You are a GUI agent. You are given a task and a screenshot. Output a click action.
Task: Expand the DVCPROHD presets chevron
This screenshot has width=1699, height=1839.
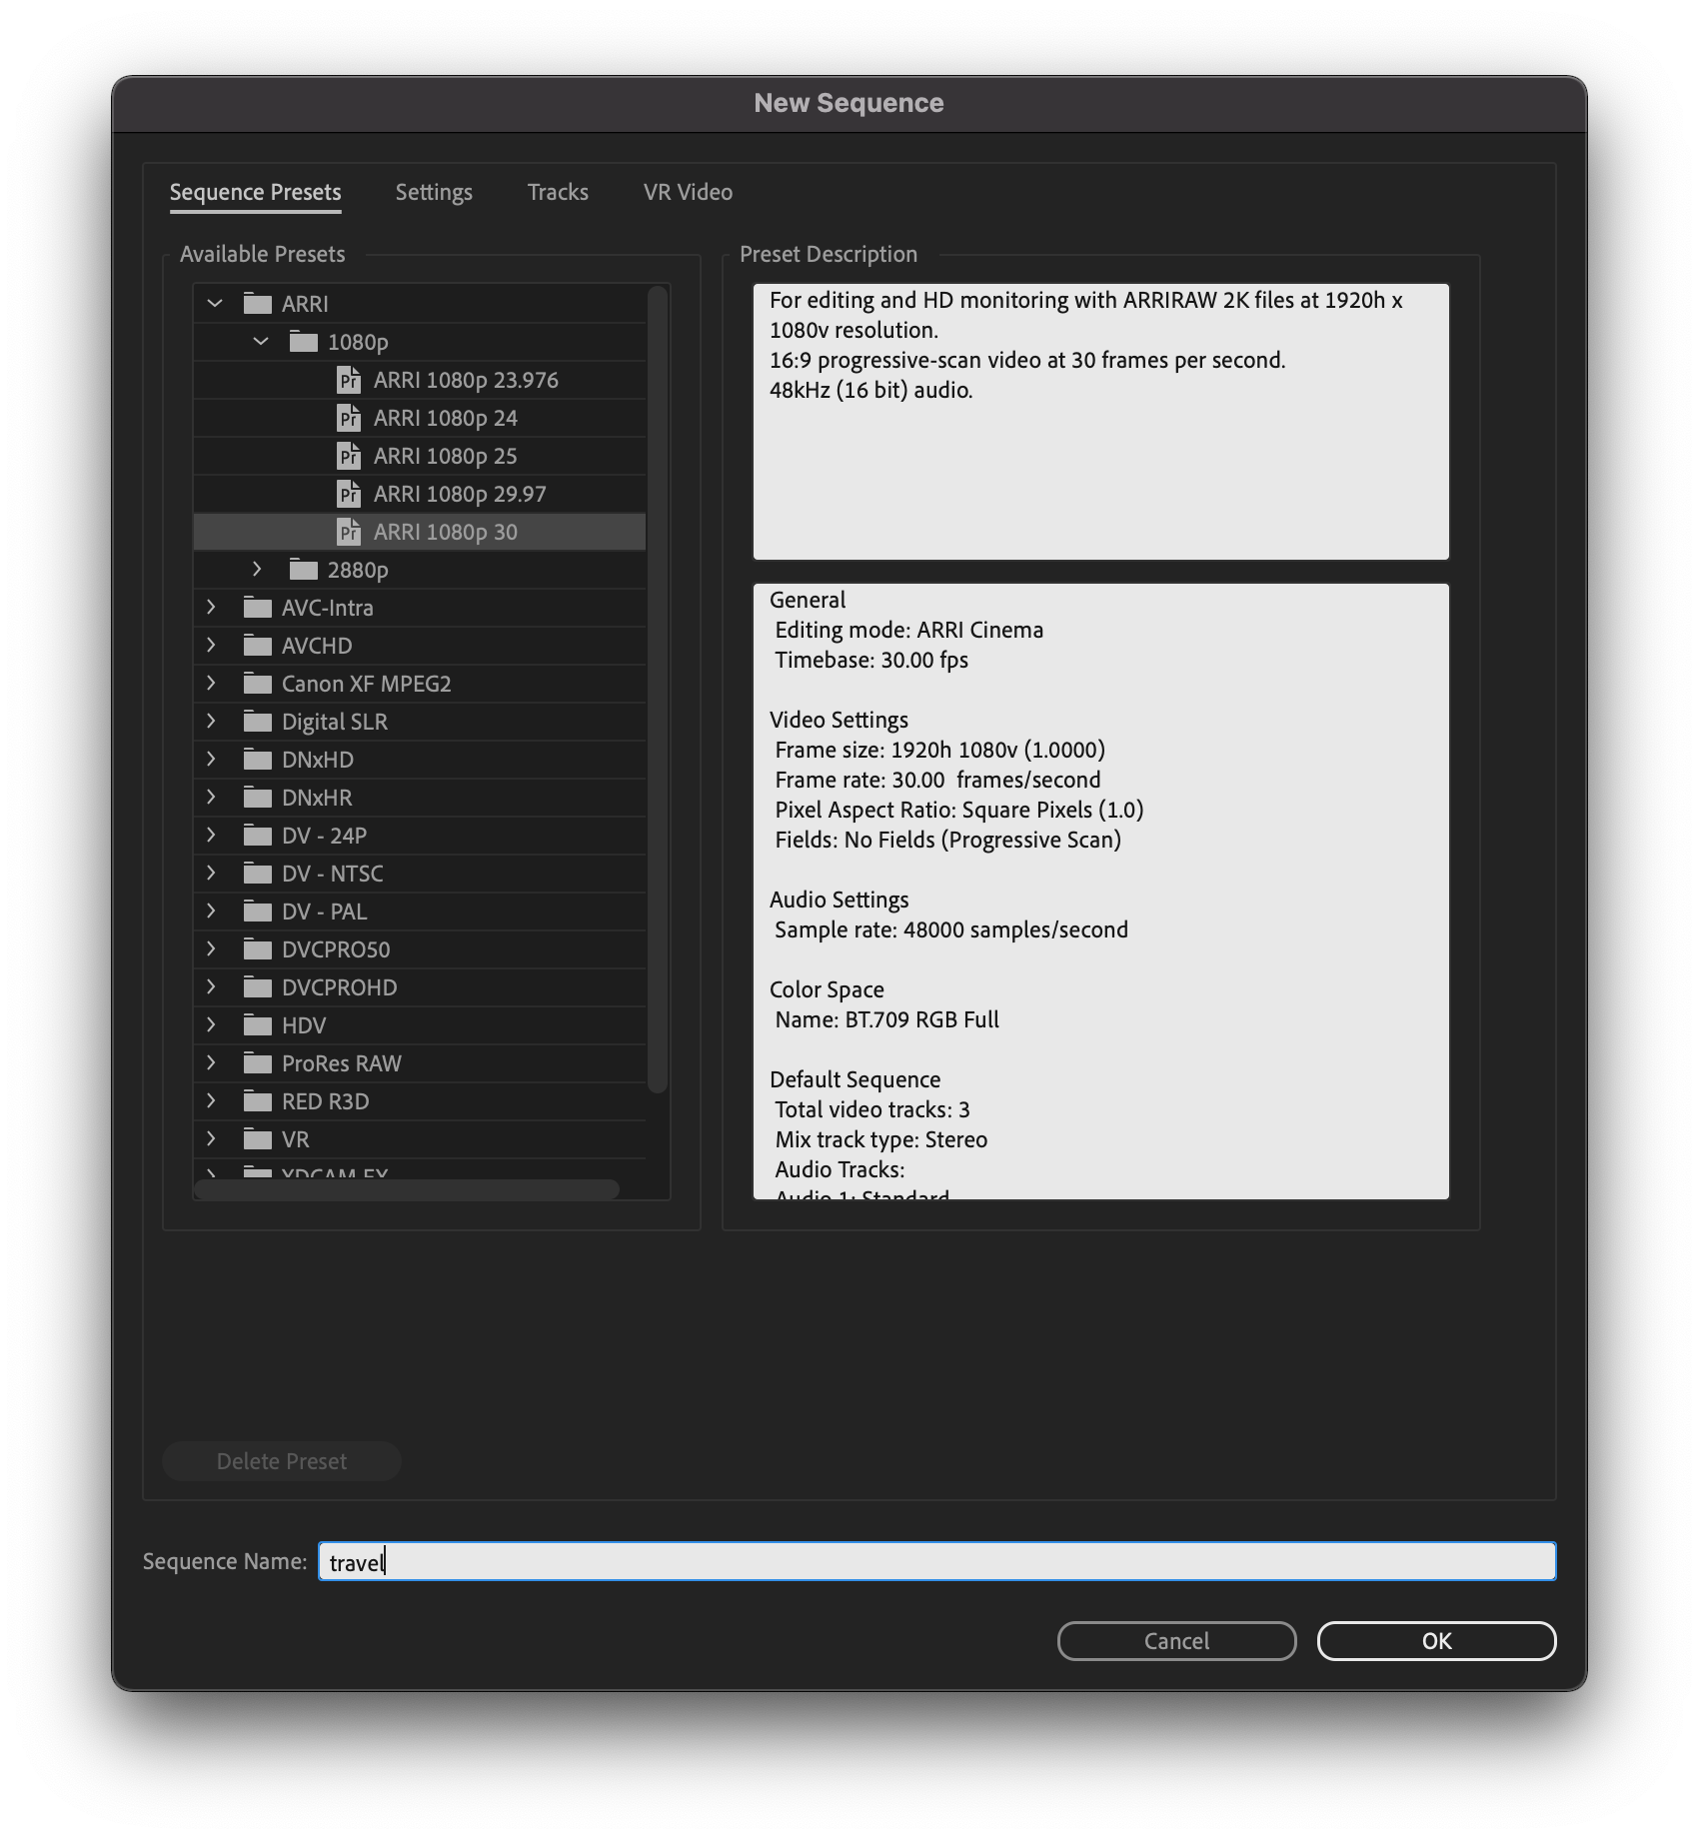[211, 986]
